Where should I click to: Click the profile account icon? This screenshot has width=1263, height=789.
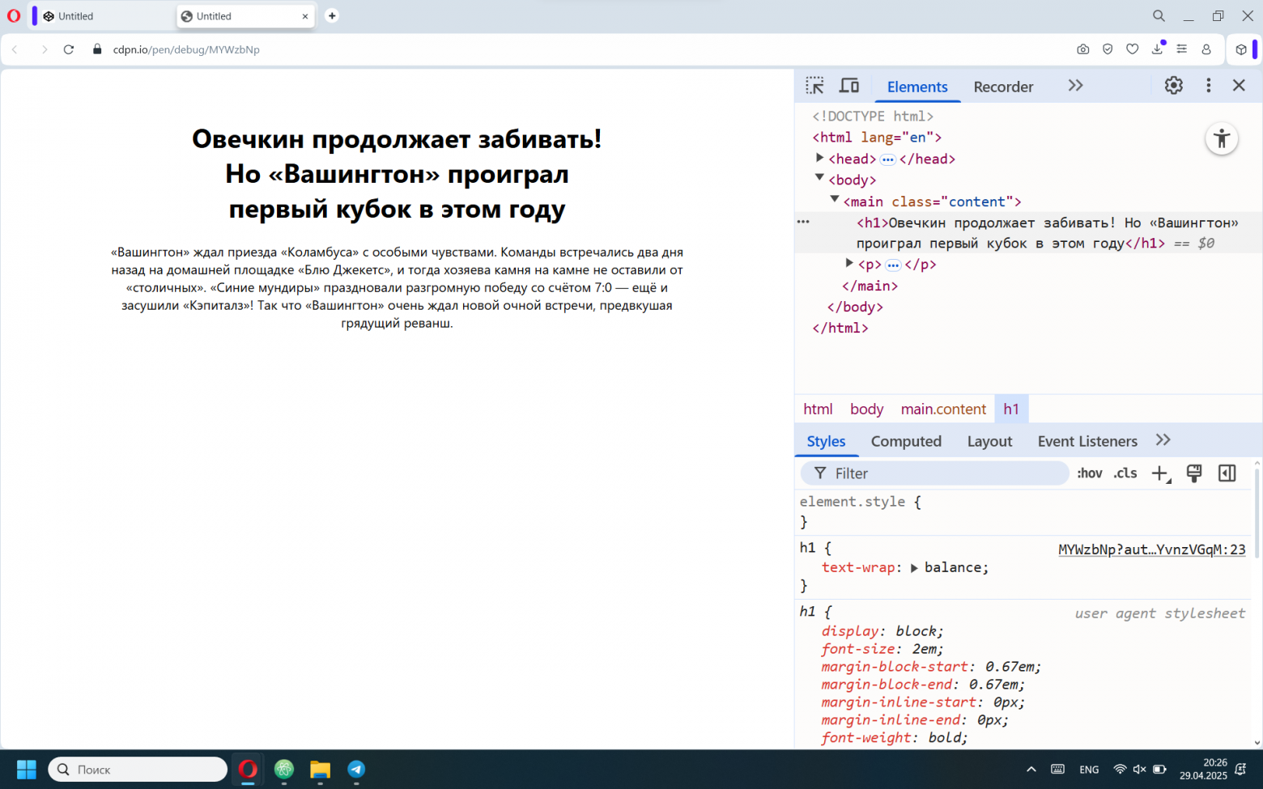tap(1206, 49)
